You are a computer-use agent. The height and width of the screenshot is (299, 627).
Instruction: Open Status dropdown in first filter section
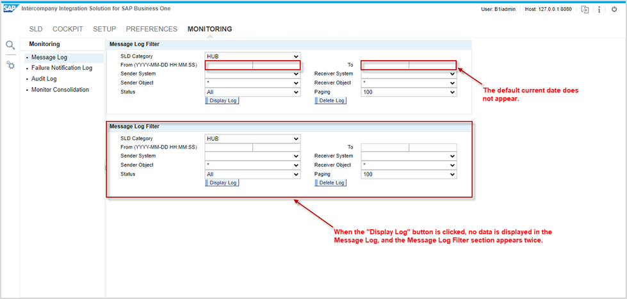(x=252, y=92)
